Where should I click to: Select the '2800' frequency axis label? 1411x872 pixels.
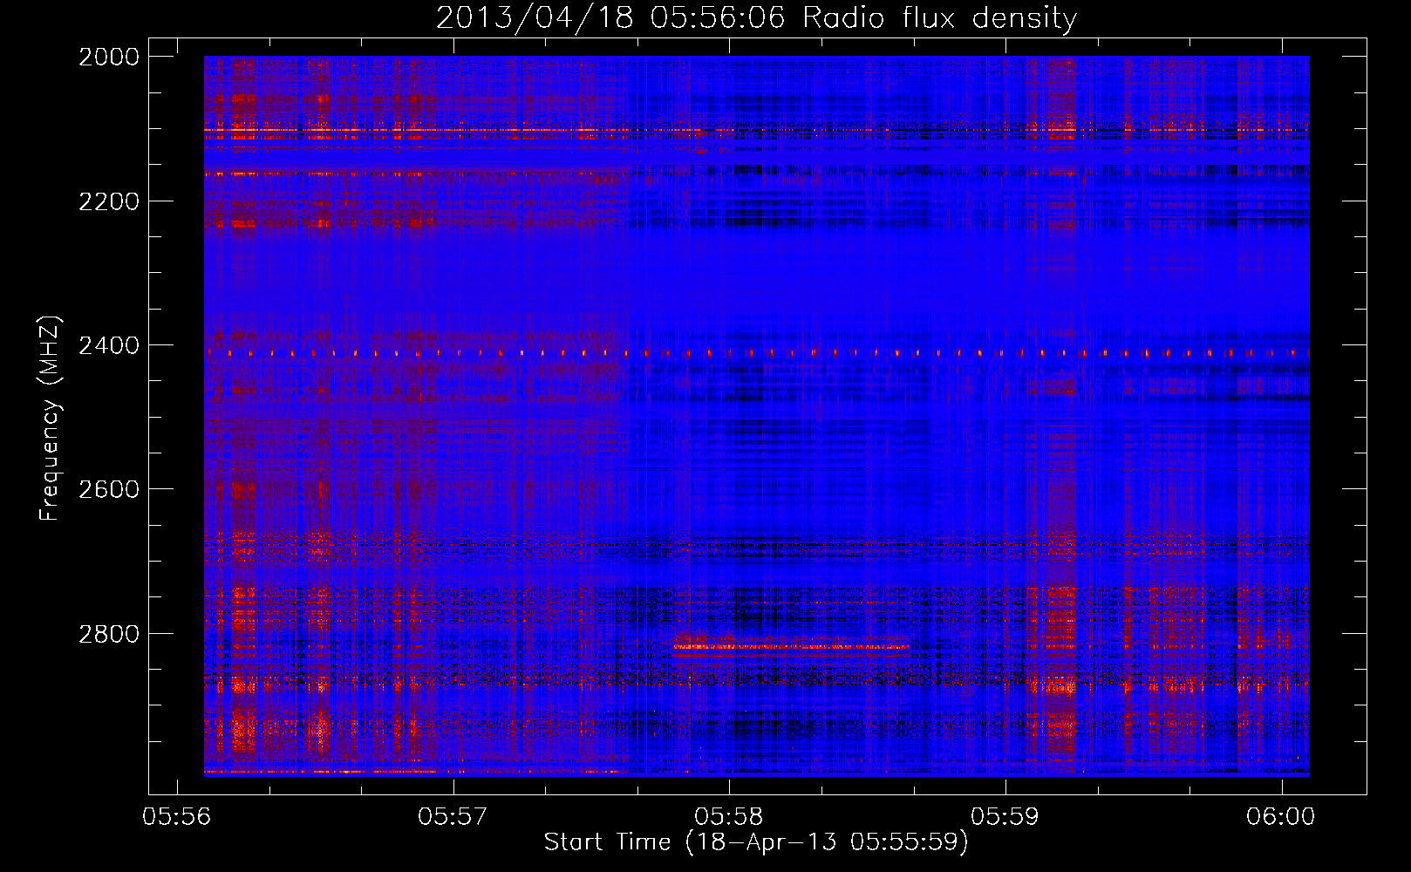point(109,633)
